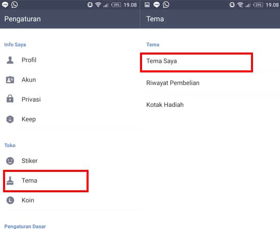
Task: Open Riwayat Pembelian
Action: (210, 83)
